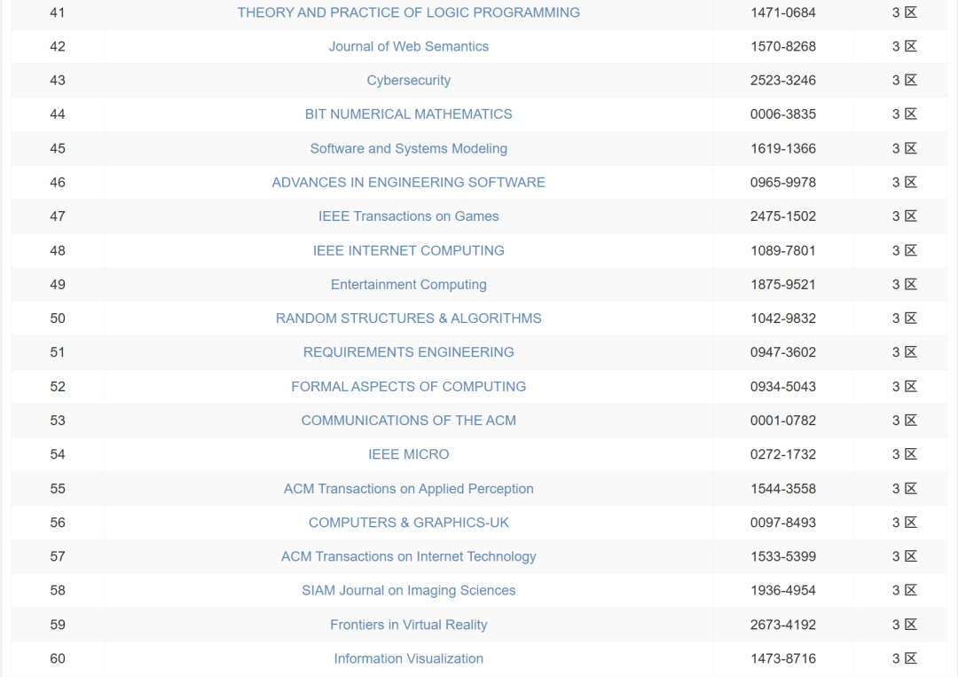
Task: Click rank number 57 cell
Action: pyautogui.click(x=58, y=556)
